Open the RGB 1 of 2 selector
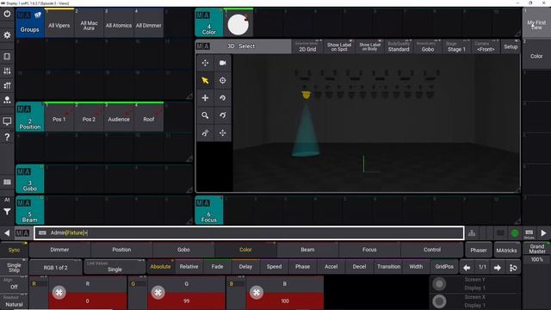Image resolution: width=551 pixels, height=310 pixels. click(55, 268)
